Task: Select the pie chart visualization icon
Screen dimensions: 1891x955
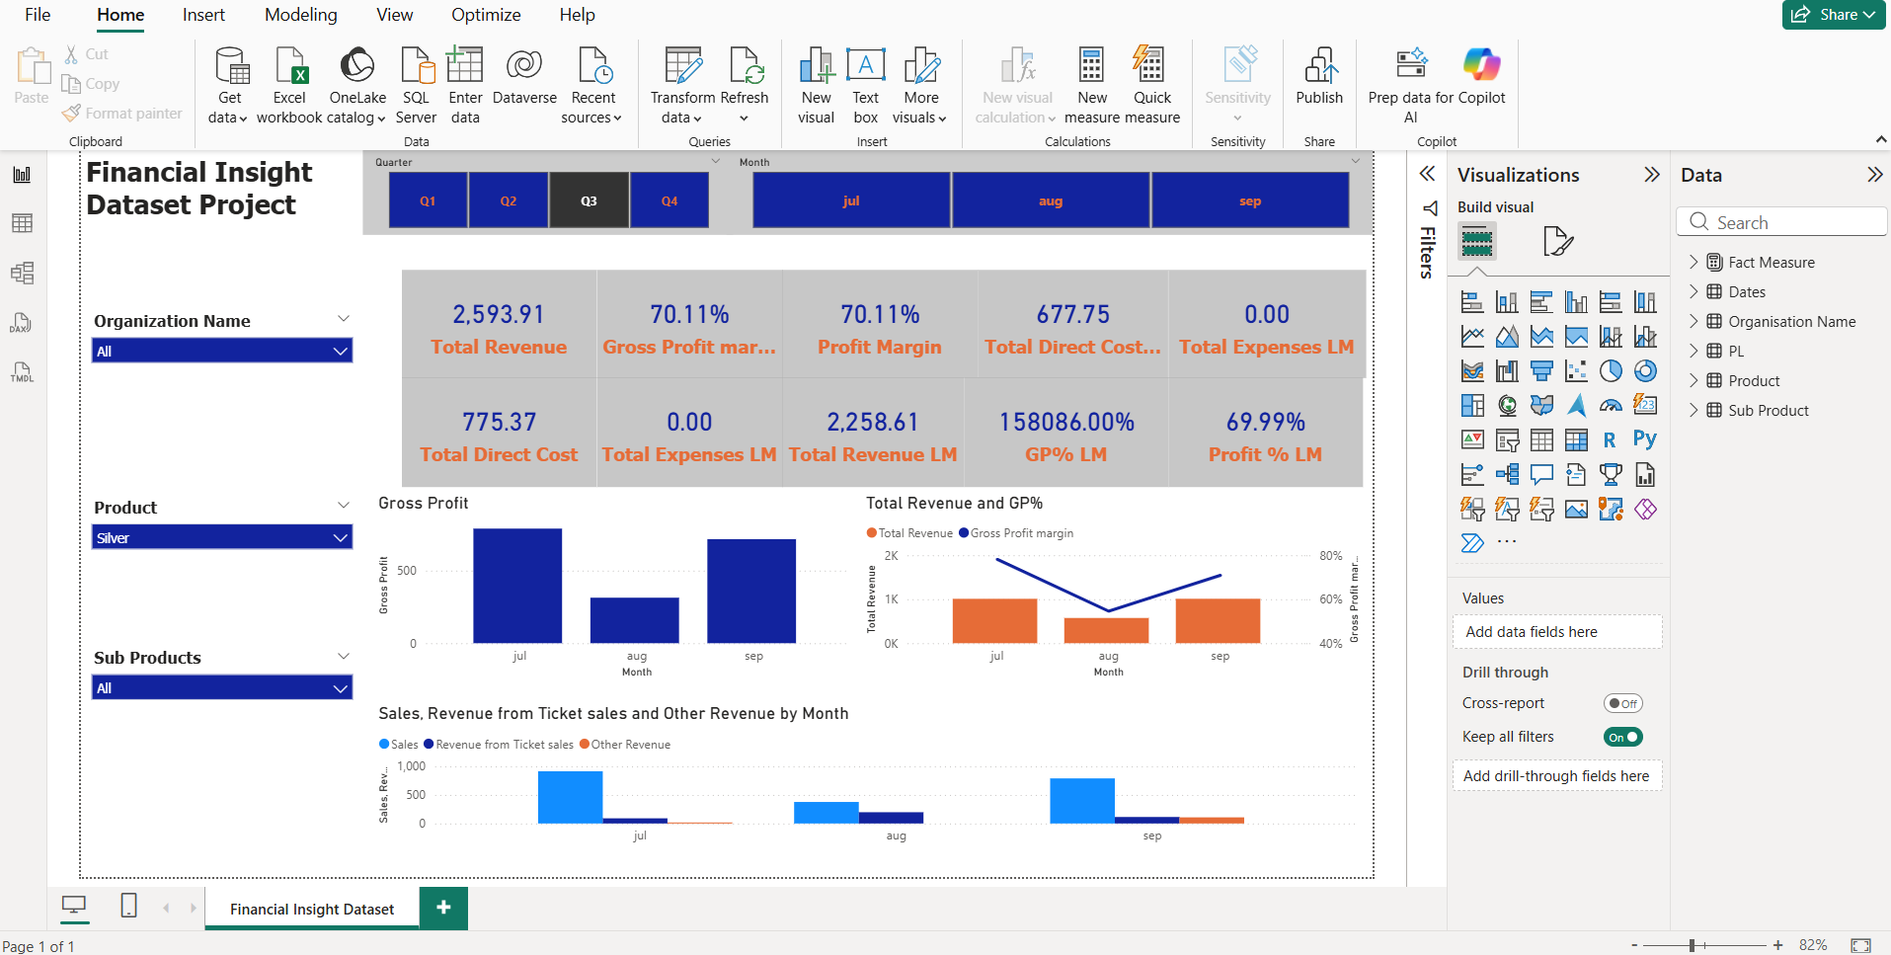Action: (1611, 370)
